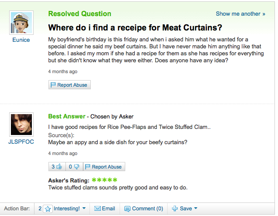
Task: Click JLSPFOC's profile photo
Action: (x=21, y=125)
